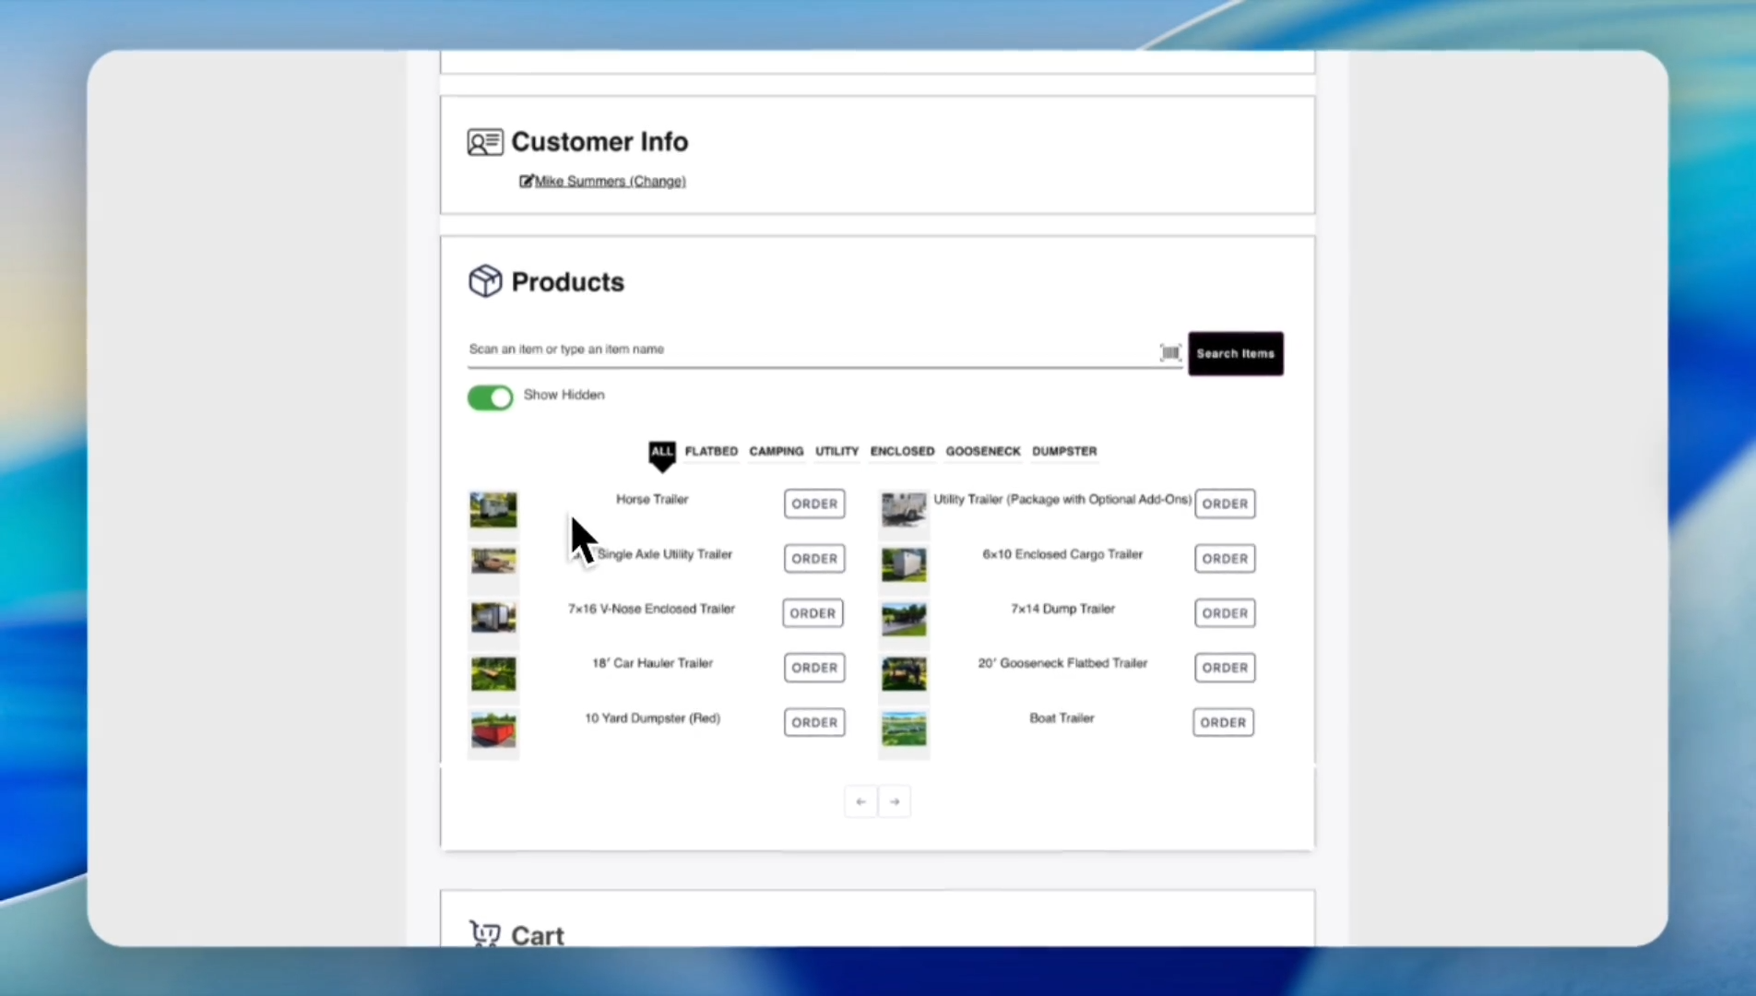Click the Customer Info ID card icon

(484, 142)
